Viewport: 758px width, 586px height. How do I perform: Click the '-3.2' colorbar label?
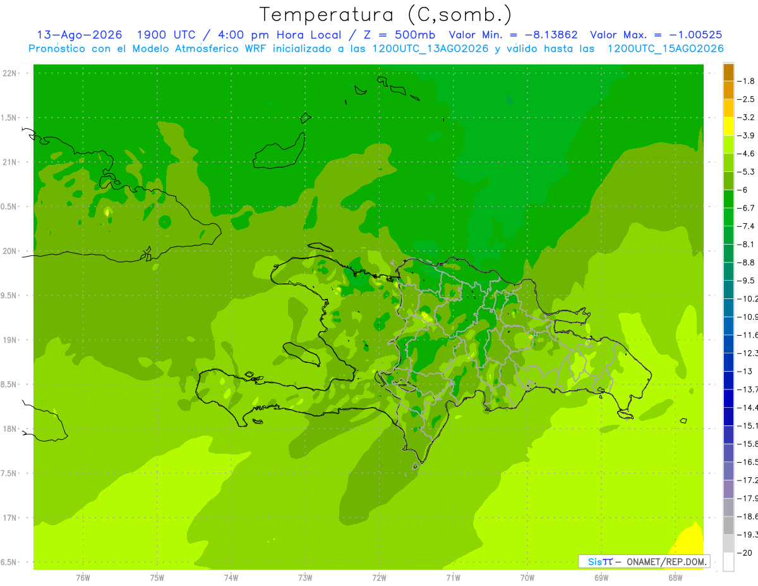click(x=746, y=118)
